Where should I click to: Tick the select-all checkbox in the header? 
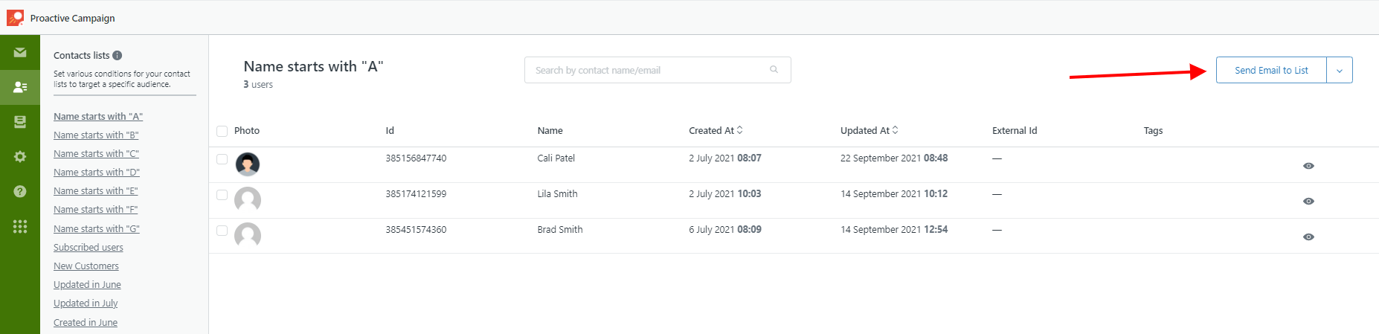[222, 131]
